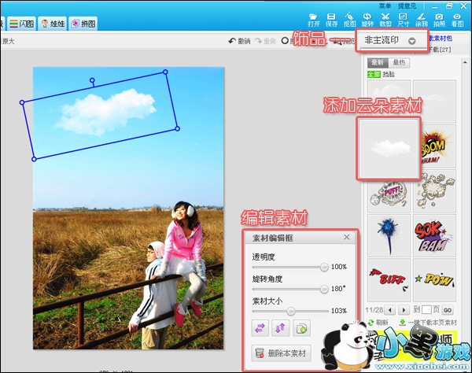Switch to the 最热 sticker tab
The height and width of the screenshot is (373, 472).
coord(399,63)
